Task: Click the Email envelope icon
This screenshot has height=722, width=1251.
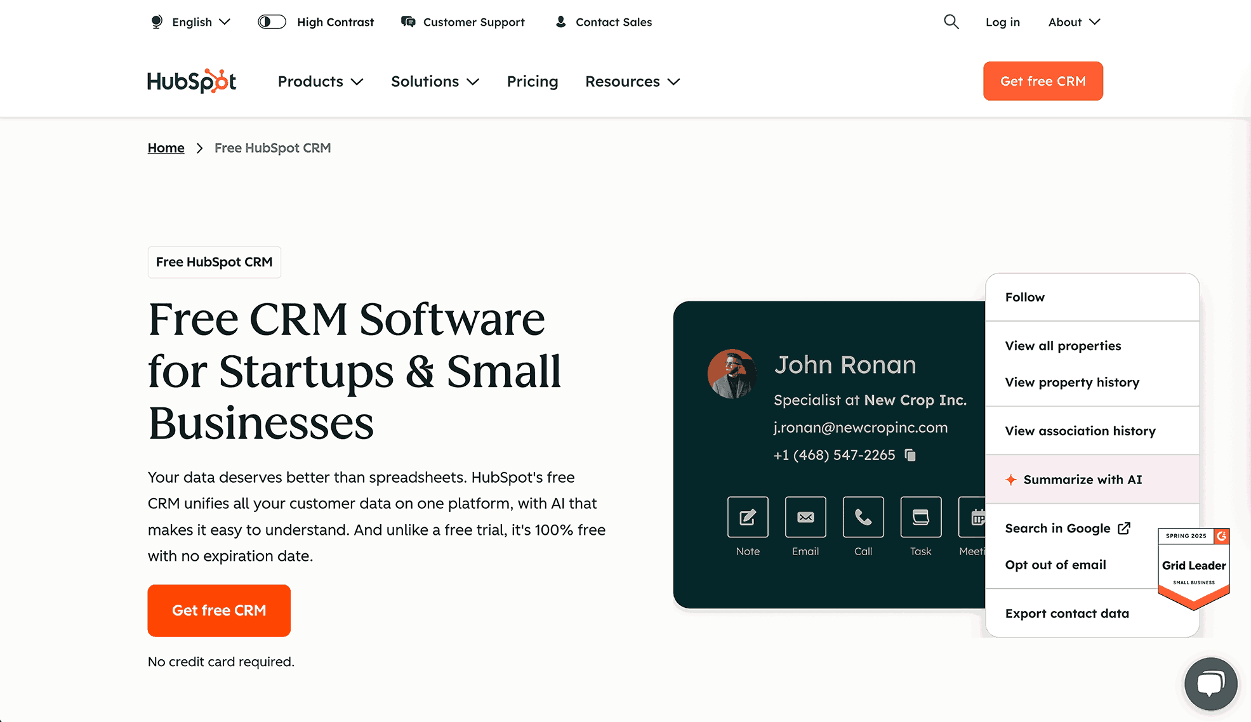Action: (805, 517)
